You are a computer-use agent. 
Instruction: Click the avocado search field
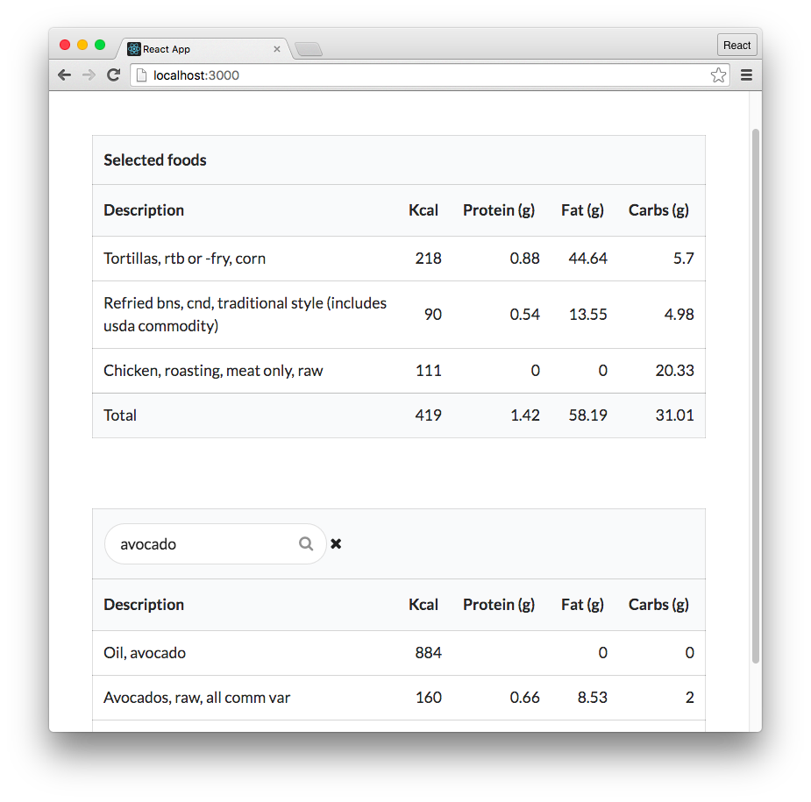pos(215,543)
